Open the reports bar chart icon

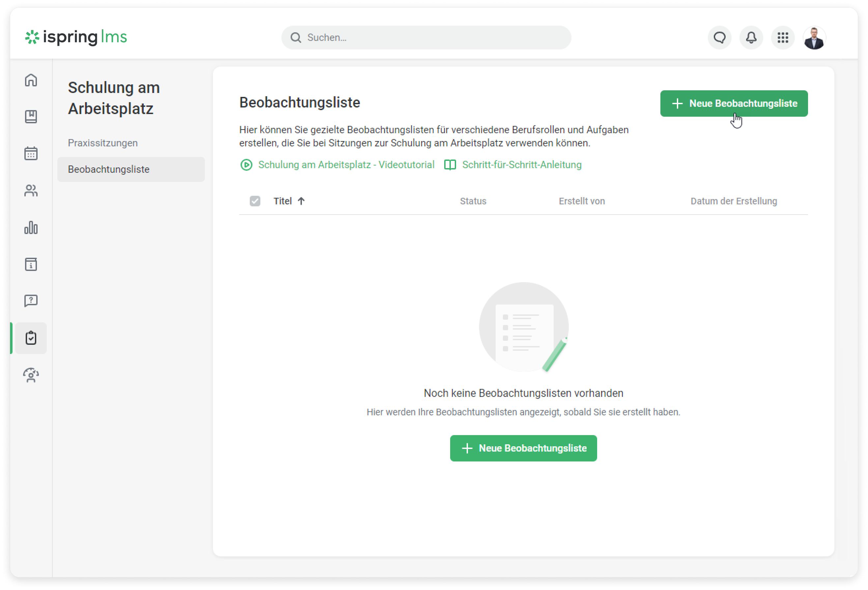(31, 227)
